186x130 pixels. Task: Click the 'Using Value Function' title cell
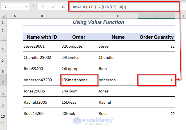(x=99, y=22)
